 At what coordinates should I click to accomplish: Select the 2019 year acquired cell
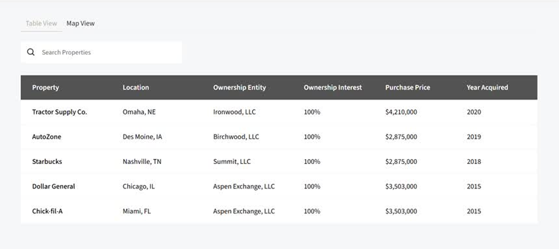tap(474, 137)
